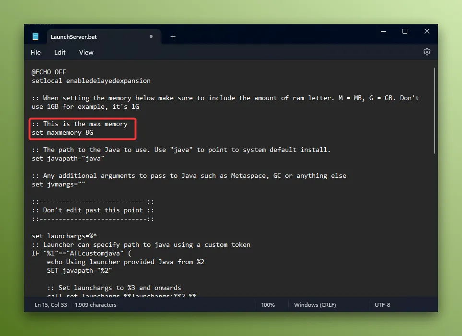Click the Ln 15, Col 33 status indicator
Image resolution: width=462 pixels, height=336 pixels.
click(x=50, y=304)
